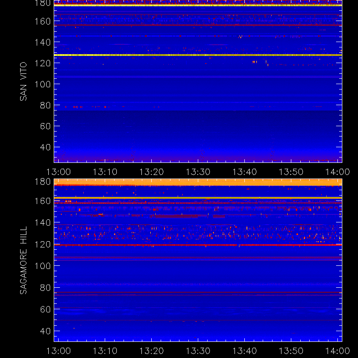
Task: Click the SAGAMORE HILL station label
Action: point(23,260)
